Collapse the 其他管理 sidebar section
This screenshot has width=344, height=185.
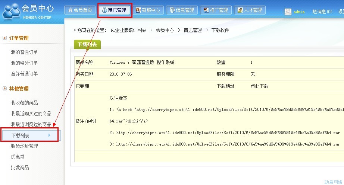tap(4, 89)
